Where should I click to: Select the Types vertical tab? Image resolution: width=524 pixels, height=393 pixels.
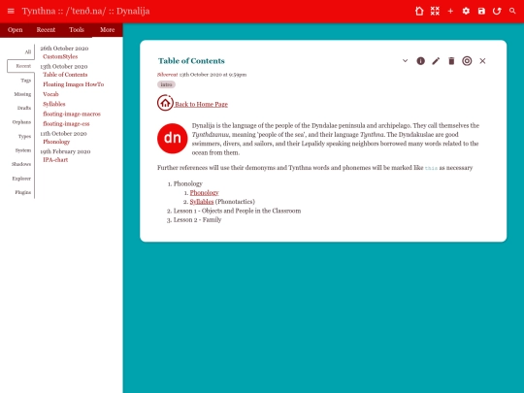pos(24,137)
